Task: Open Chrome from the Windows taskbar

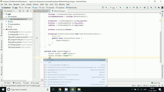Action: (x=60, y=89)
